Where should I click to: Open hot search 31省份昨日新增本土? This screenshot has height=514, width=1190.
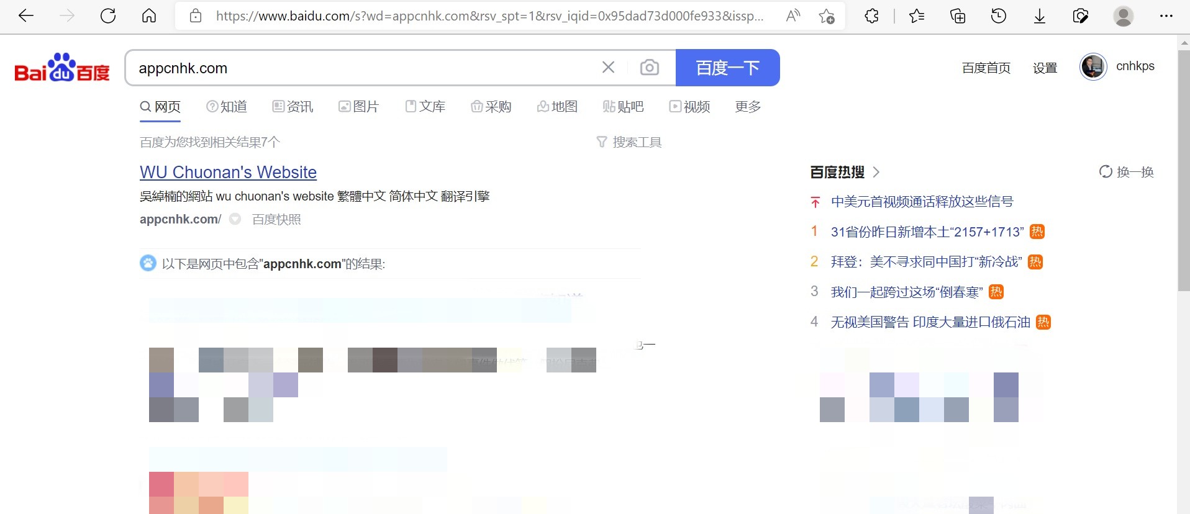[927, 232]
